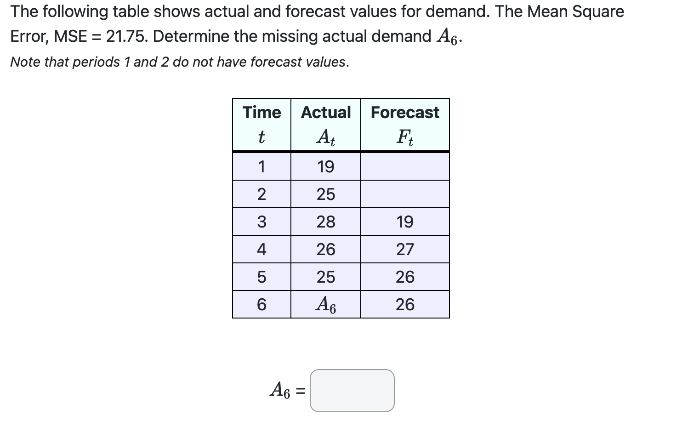Click the time period 6 cell
Viewport: 682px width, 421px height.
pos(261,304)
